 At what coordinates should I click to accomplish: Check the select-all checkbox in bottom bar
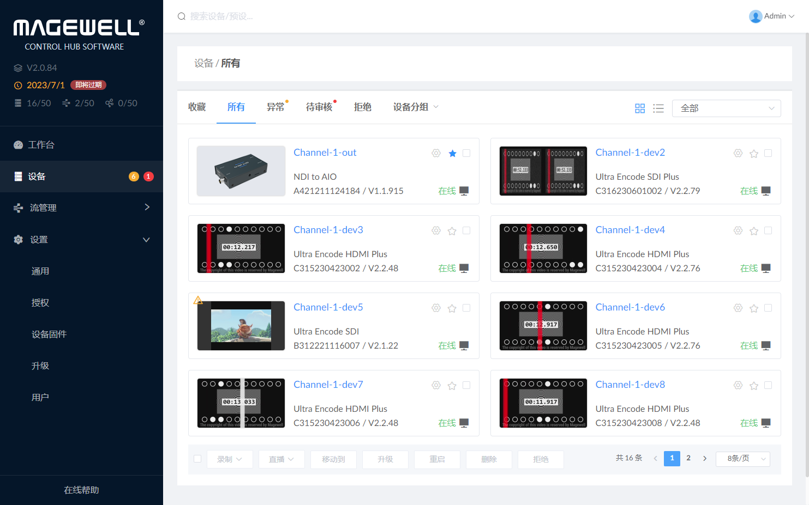tap(197, 459)
